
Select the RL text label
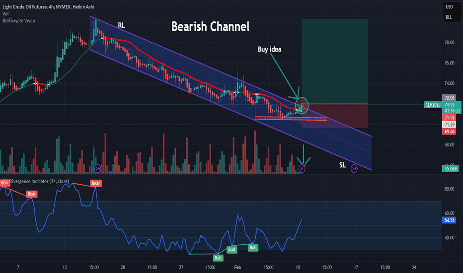[121, 25]
